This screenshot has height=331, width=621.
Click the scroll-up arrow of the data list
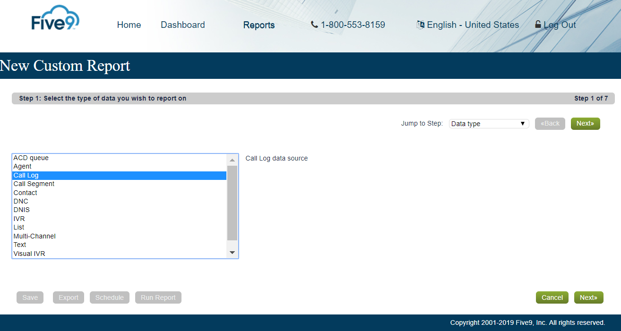click(232, 160)
